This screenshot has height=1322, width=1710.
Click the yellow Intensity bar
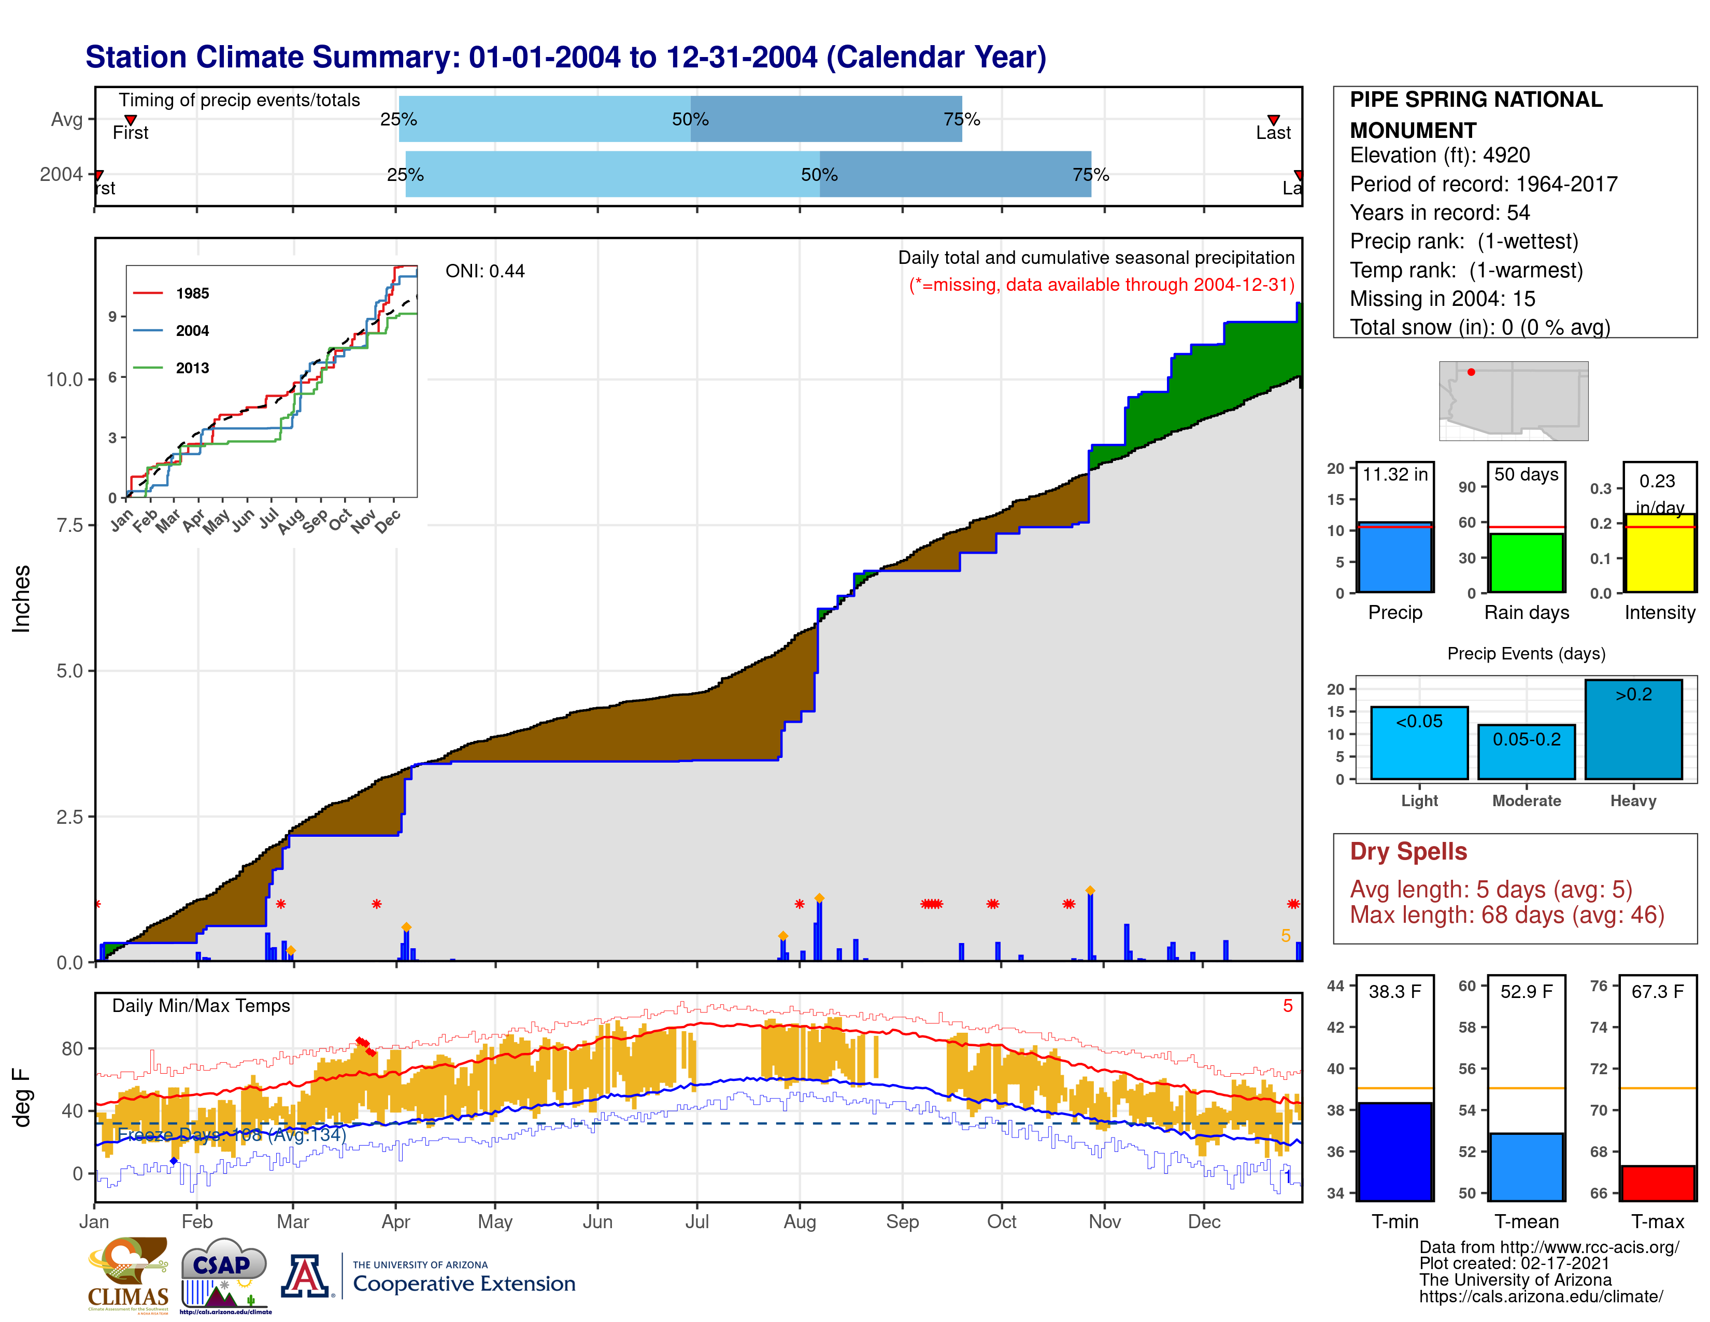(x=1659, y=552)
